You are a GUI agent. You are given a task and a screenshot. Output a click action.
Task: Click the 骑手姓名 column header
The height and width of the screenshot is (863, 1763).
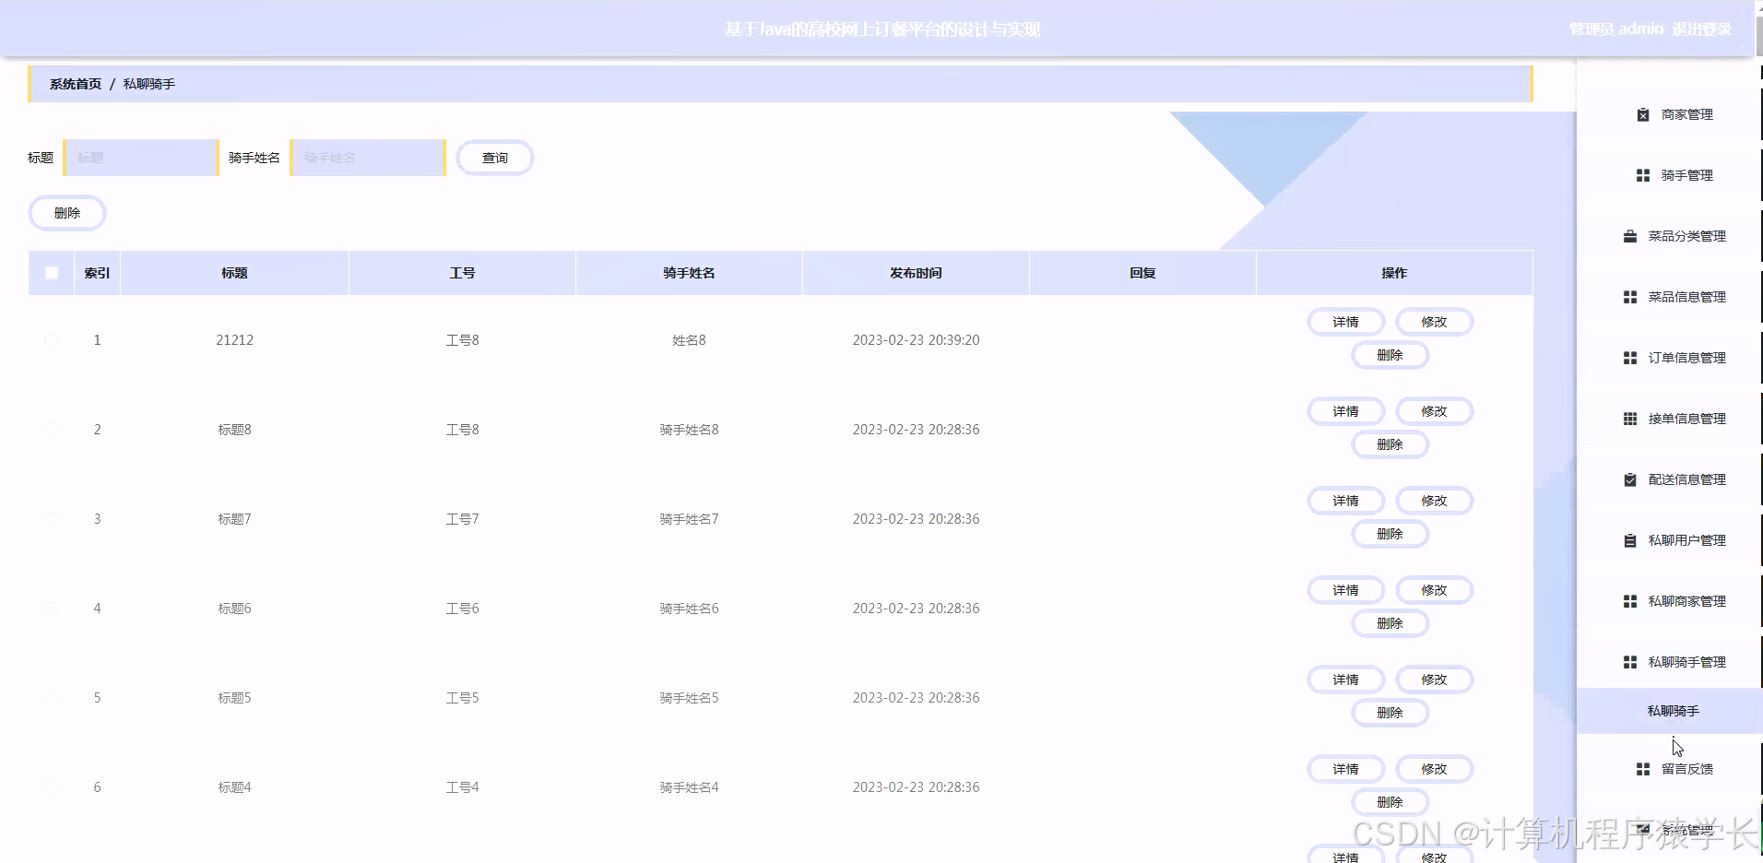click(689, 273)
